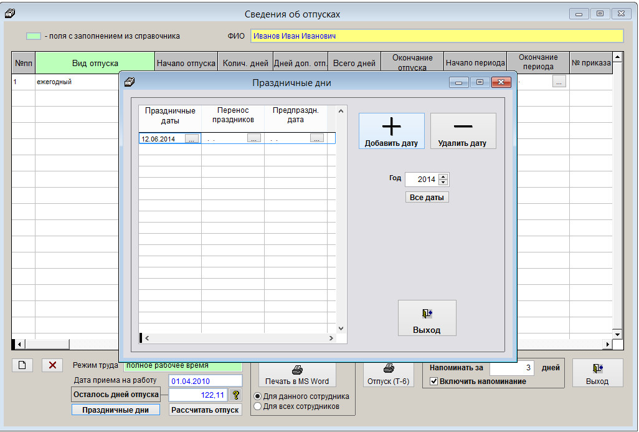Click the blank page new record icon
This screenshot has height=432, width=639.
(22, 365)
